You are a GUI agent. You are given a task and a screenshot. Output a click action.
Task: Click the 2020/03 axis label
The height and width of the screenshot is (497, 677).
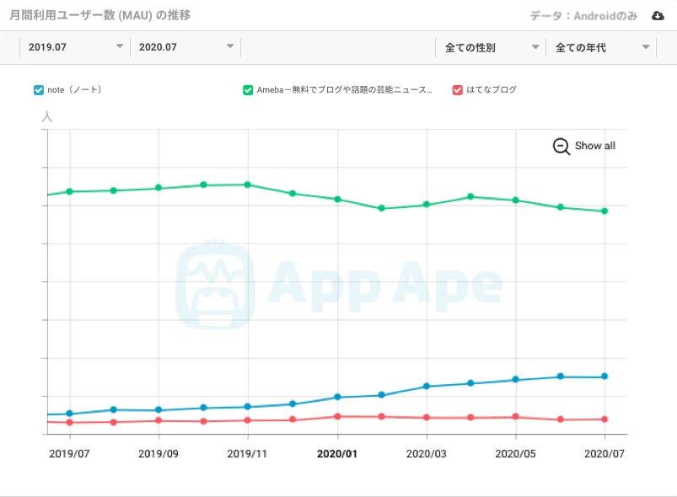pyautogui.click(x=426, y=454)
